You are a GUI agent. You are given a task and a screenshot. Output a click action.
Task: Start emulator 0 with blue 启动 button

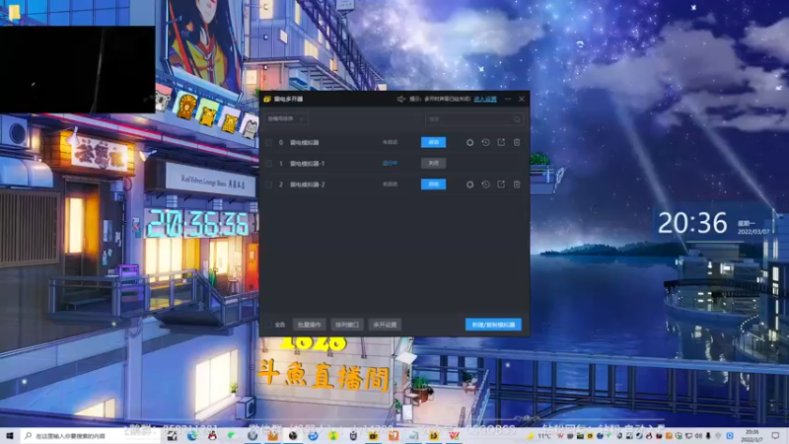click(433, 142)
